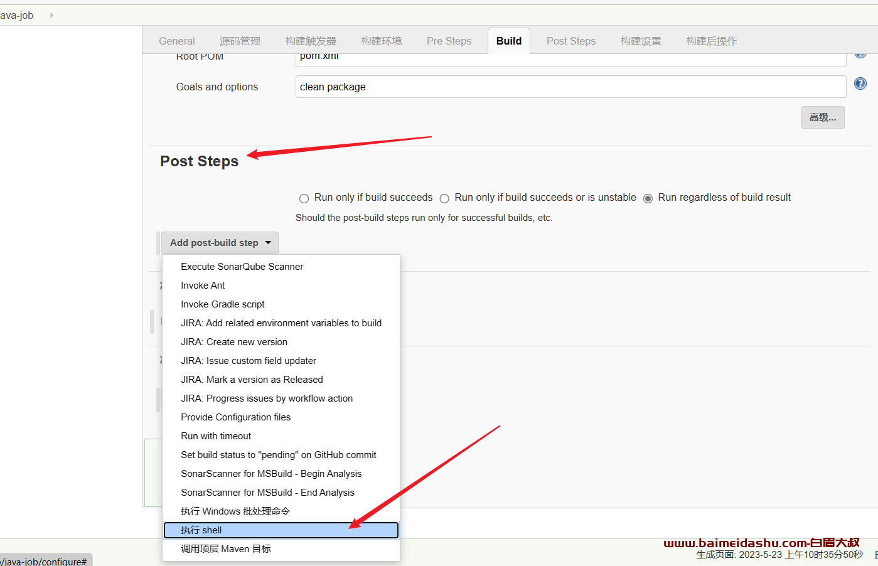Switch to 源码管理 tab
The height and width of the screenshot is (566, 878).
[240, 41]
